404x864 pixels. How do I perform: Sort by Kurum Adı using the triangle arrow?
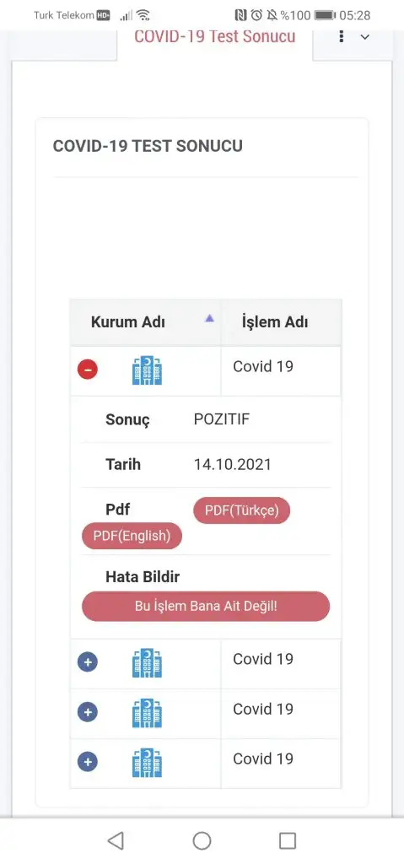coord(209,318)
